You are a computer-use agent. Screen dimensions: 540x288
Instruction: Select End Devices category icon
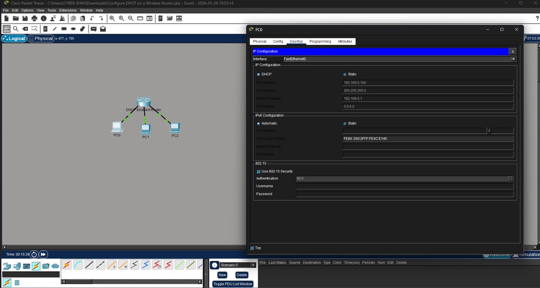pyautogui.click(x=17, y=266)
